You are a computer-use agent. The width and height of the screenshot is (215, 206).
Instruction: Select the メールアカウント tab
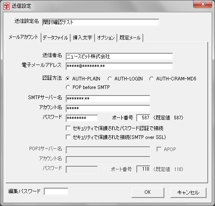point(24,37)
